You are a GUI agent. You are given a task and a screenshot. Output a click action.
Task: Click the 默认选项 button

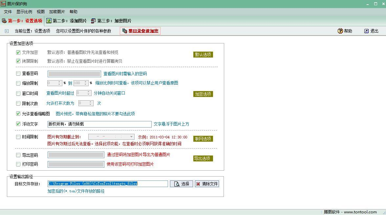click(x=203, y=55)
